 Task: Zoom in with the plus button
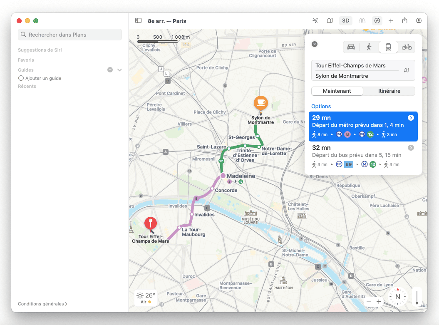pos(379,301)
